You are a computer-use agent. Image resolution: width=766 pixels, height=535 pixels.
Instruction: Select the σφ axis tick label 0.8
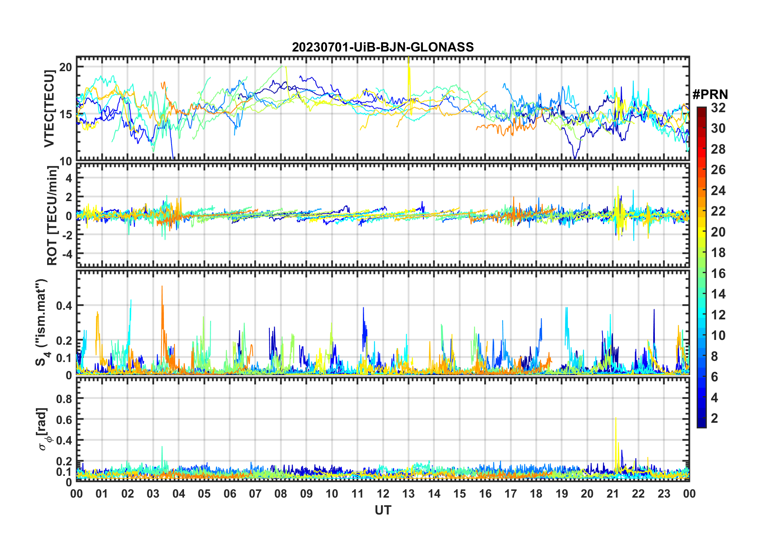pyautogui.click(x=64, y=398)
